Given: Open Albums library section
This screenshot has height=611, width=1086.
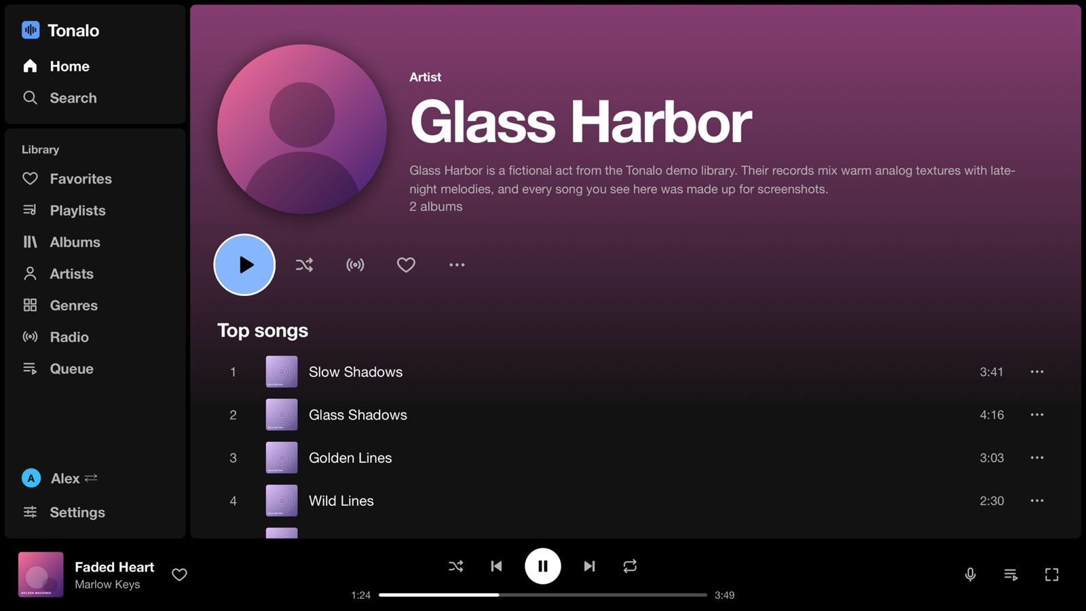Looking at the screenshot, I should pyautogui.click(x=95, y=242).
